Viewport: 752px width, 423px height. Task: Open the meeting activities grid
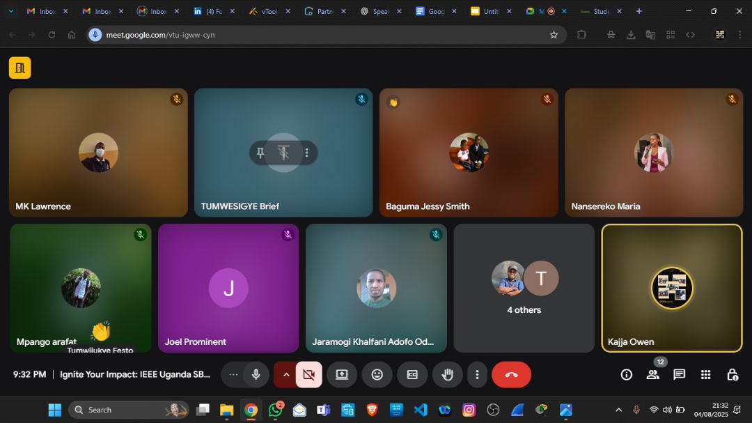point(705,375)
